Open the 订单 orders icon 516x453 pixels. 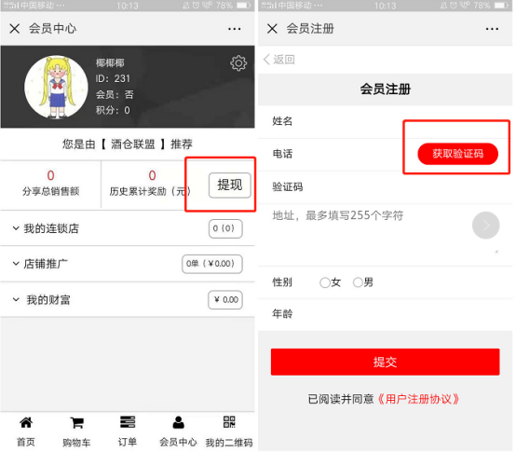[128, 421]
